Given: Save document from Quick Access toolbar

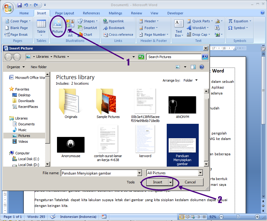Looking at the screenshot, I should click(x=20, y=5).
